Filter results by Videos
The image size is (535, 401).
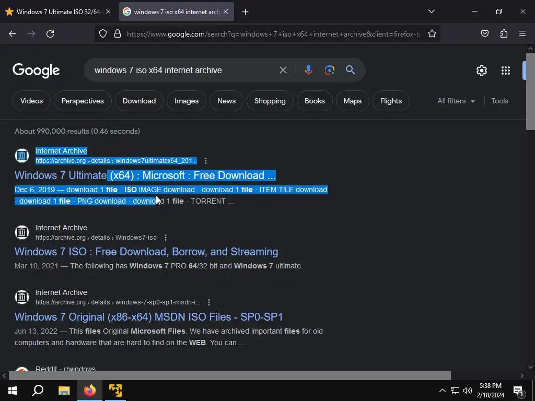click(x=31, y=101)
